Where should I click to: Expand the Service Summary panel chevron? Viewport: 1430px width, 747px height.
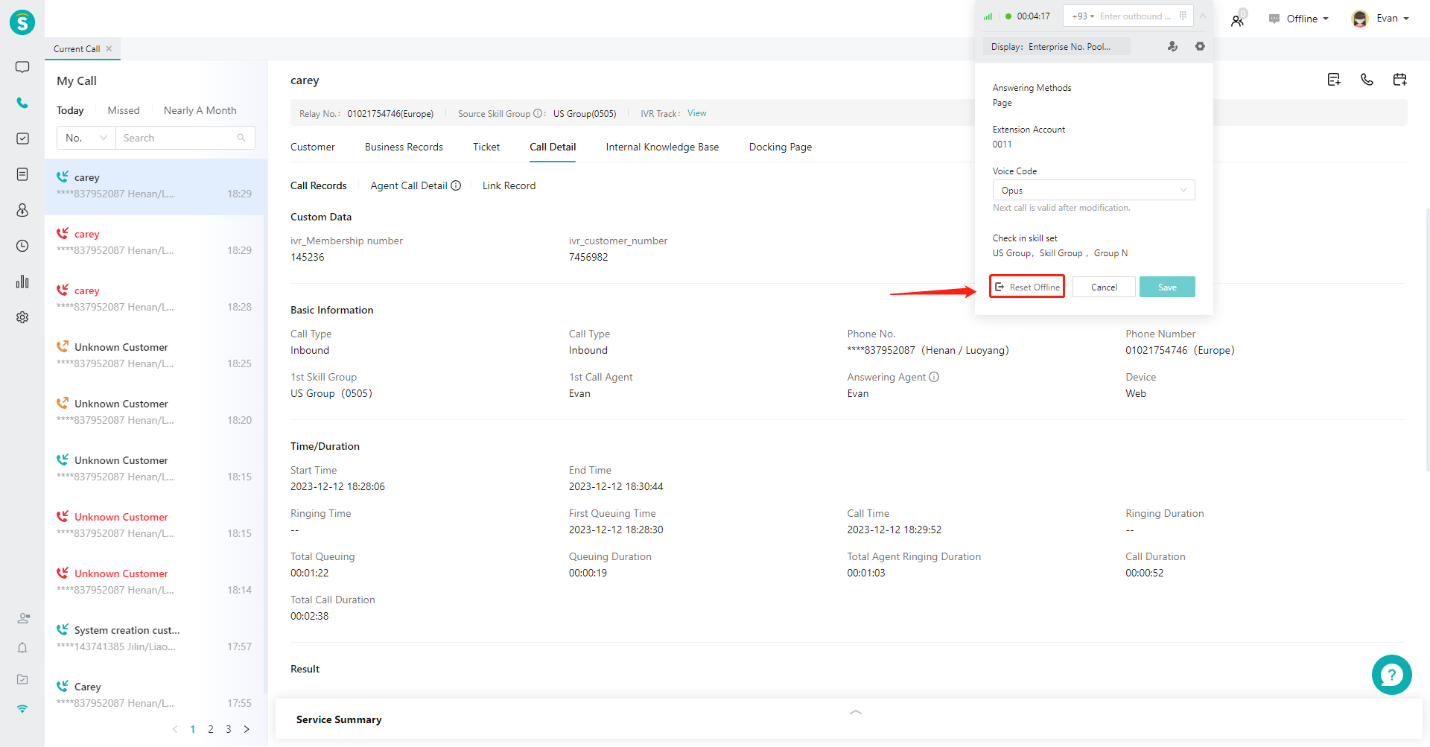(x=856, y=712)
